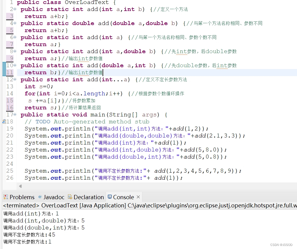This screenshot has height=249, width=297.
Task: Open the Problems tab
Action: 19,197
